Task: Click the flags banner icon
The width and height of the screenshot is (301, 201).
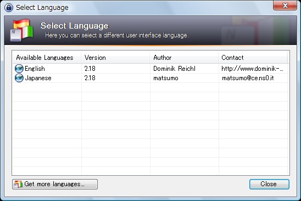Action: pos(21,30)
